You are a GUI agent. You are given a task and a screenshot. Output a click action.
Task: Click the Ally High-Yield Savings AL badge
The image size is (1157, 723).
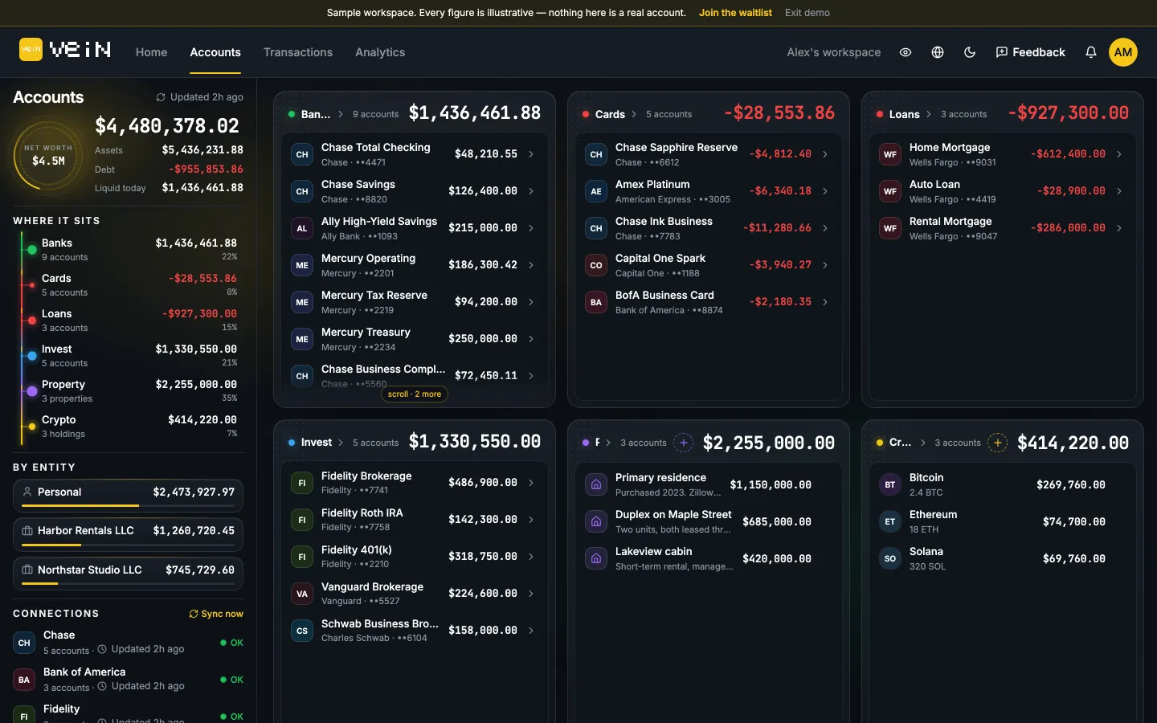[302, 228]
